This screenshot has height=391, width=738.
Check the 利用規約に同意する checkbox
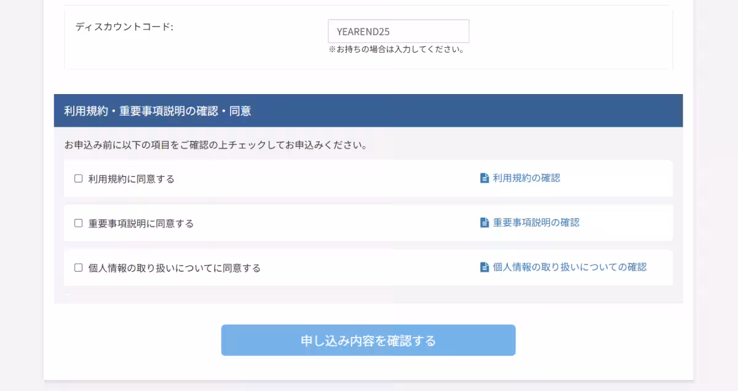pos(78,178)
